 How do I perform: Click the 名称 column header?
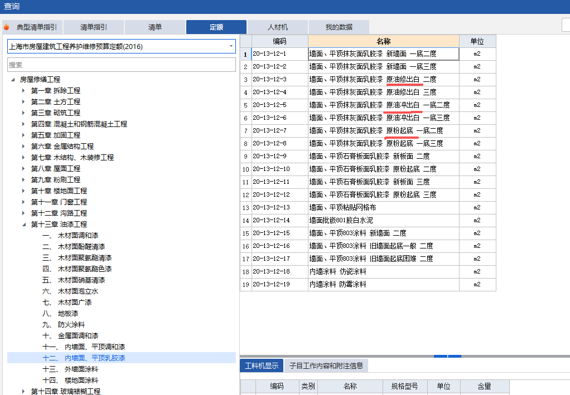click(x=384, y=41)
